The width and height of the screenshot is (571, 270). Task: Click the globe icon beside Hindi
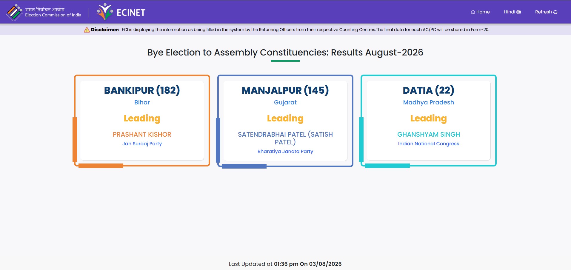tap(519, 12)
